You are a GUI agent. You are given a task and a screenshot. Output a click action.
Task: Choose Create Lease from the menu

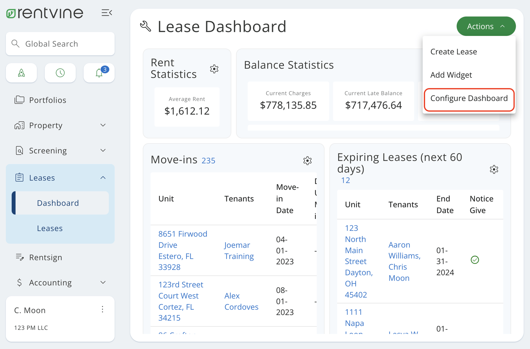453,51
